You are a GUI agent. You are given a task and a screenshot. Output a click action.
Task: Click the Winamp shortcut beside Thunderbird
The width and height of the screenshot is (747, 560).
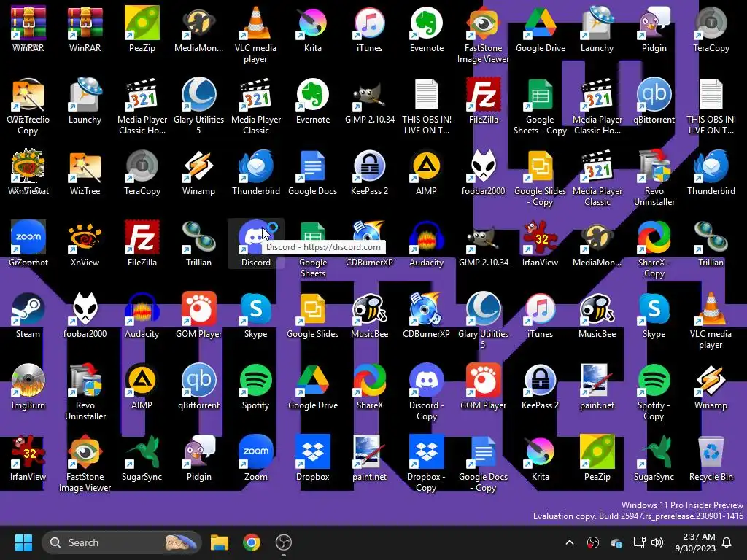click(198, 172)
